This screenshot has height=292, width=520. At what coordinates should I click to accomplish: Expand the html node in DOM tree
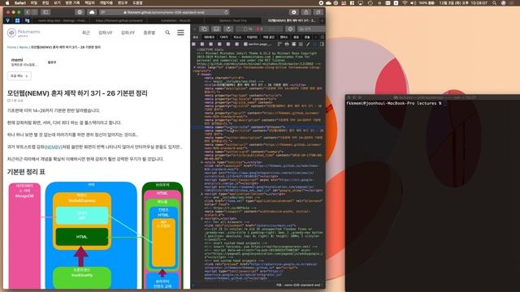click(194, 67)
